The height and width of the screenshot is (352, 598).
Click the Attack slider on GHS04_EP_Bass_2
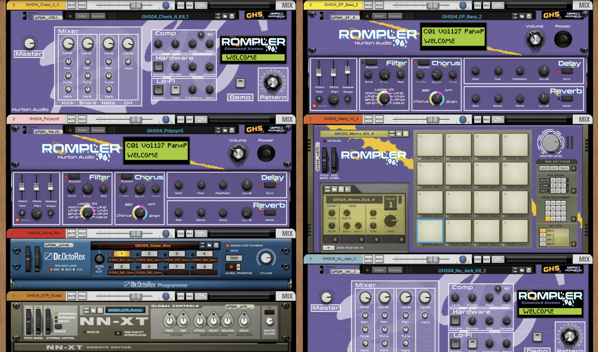319,73
